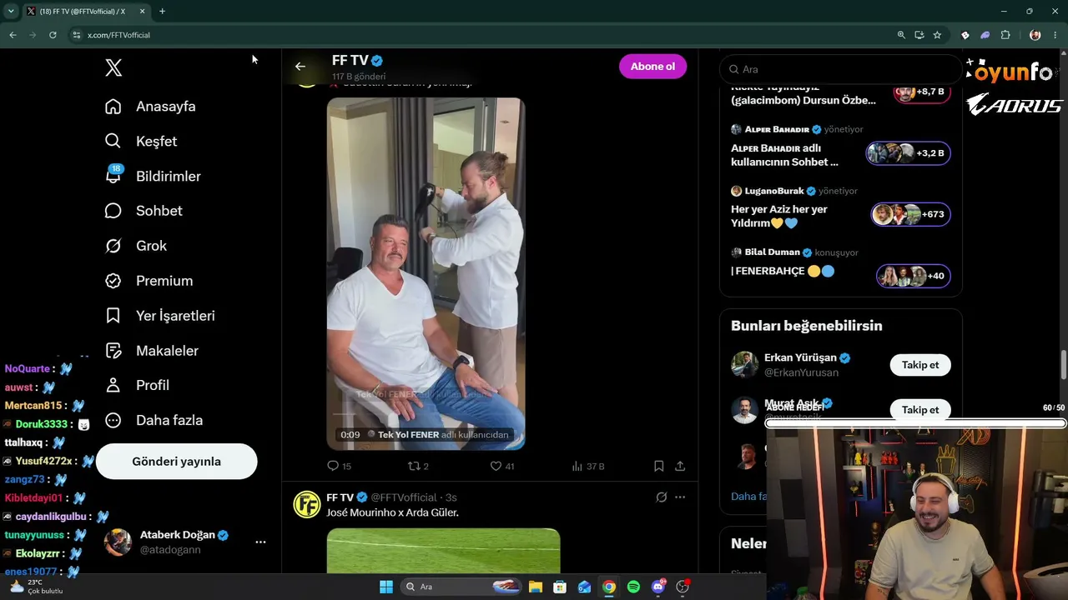The image size is (1068, 600).
Task: Play the hairdresser video post
Action: 426,273
